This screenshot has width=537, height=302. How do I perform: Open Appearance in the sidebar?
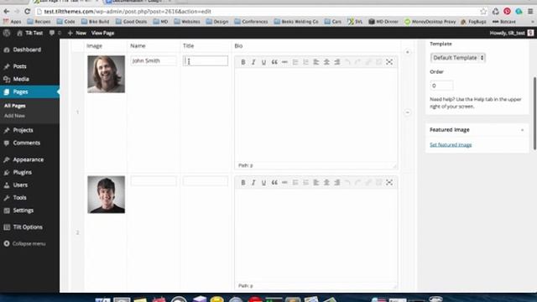(x=29, y=159)
